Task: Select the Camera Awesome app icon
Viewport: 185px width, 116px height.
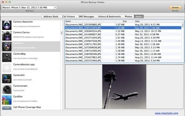Action: pos(7,25)
